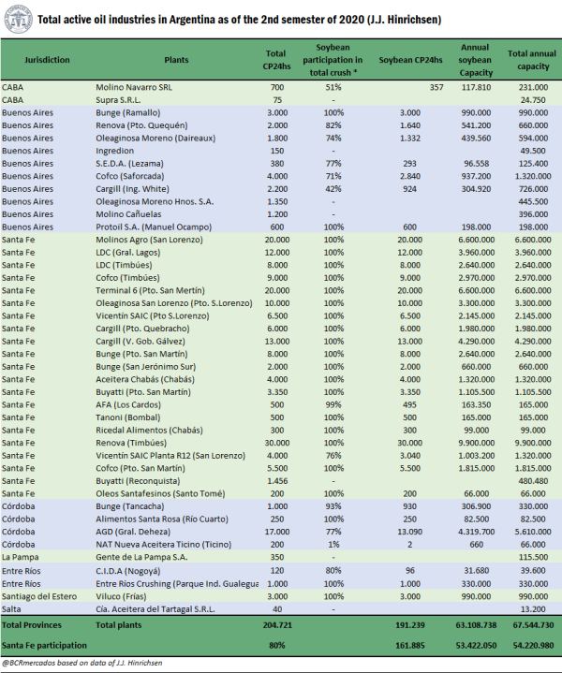Image resolution: width=562 pixels, height=673 pixels.
Task: Click 'Oleaginosa Moreno Hnos. S.A.' cell
Action: point(155,201)
